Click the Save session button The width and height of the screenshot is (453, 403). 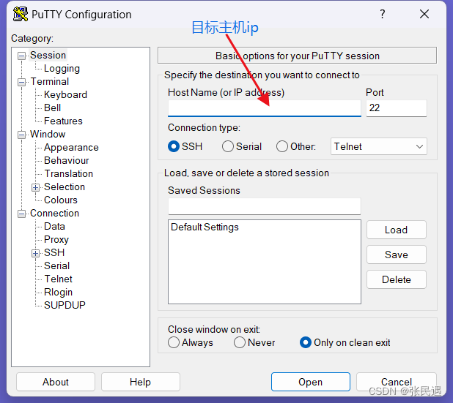397,255
